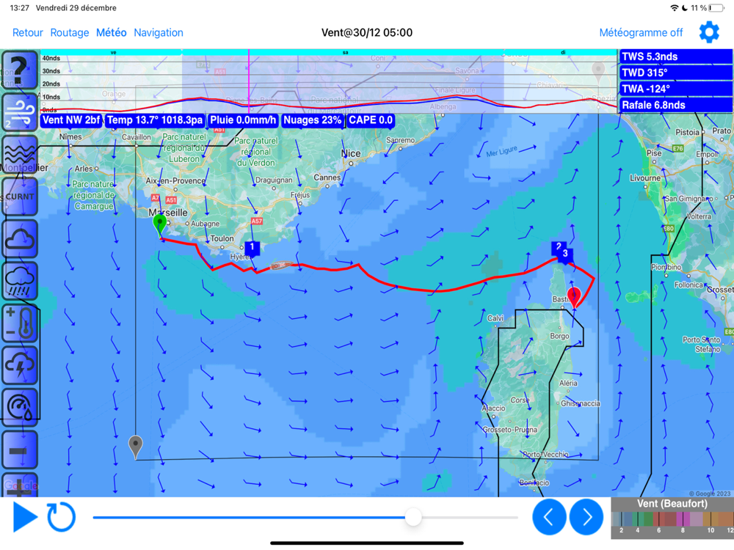Tap the Livourne label on map
734x550 pixels.
[x=645, y=178]
